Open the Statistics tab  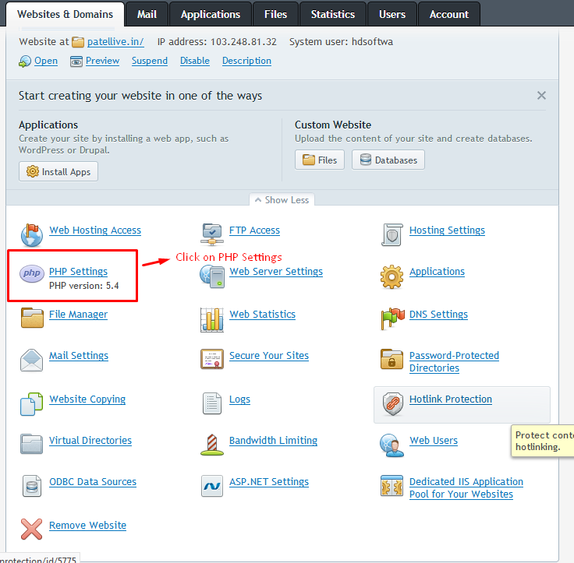[x=332, y=14]
